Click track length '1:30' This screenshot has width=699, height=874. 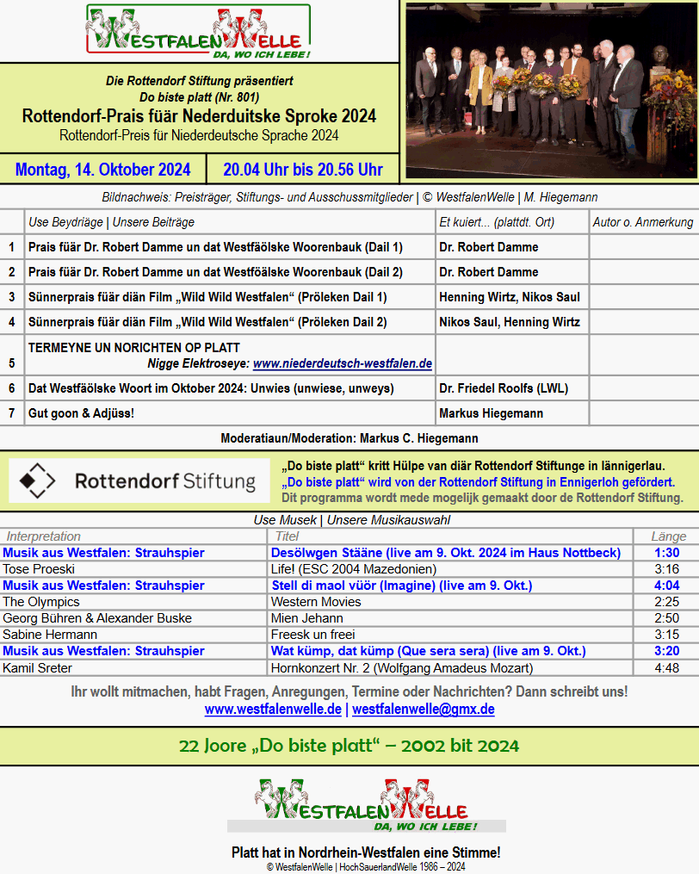tap(666, 553)
